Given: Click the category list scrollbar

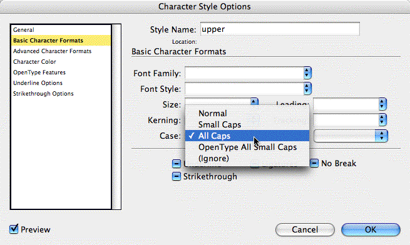Looking at the screenshot, I should point(116,117).
